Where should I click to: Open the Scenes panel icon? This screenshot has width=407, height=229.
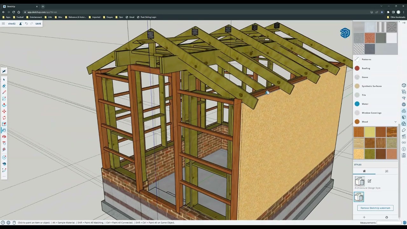[x=404, y=136]
